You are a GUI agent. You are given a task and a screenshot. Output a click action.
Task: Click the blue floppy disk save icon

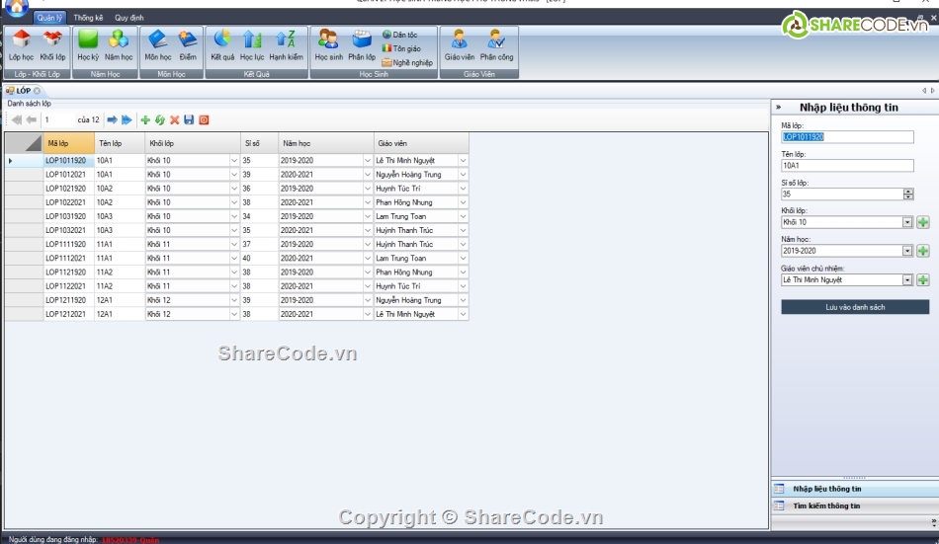[189, 119]
